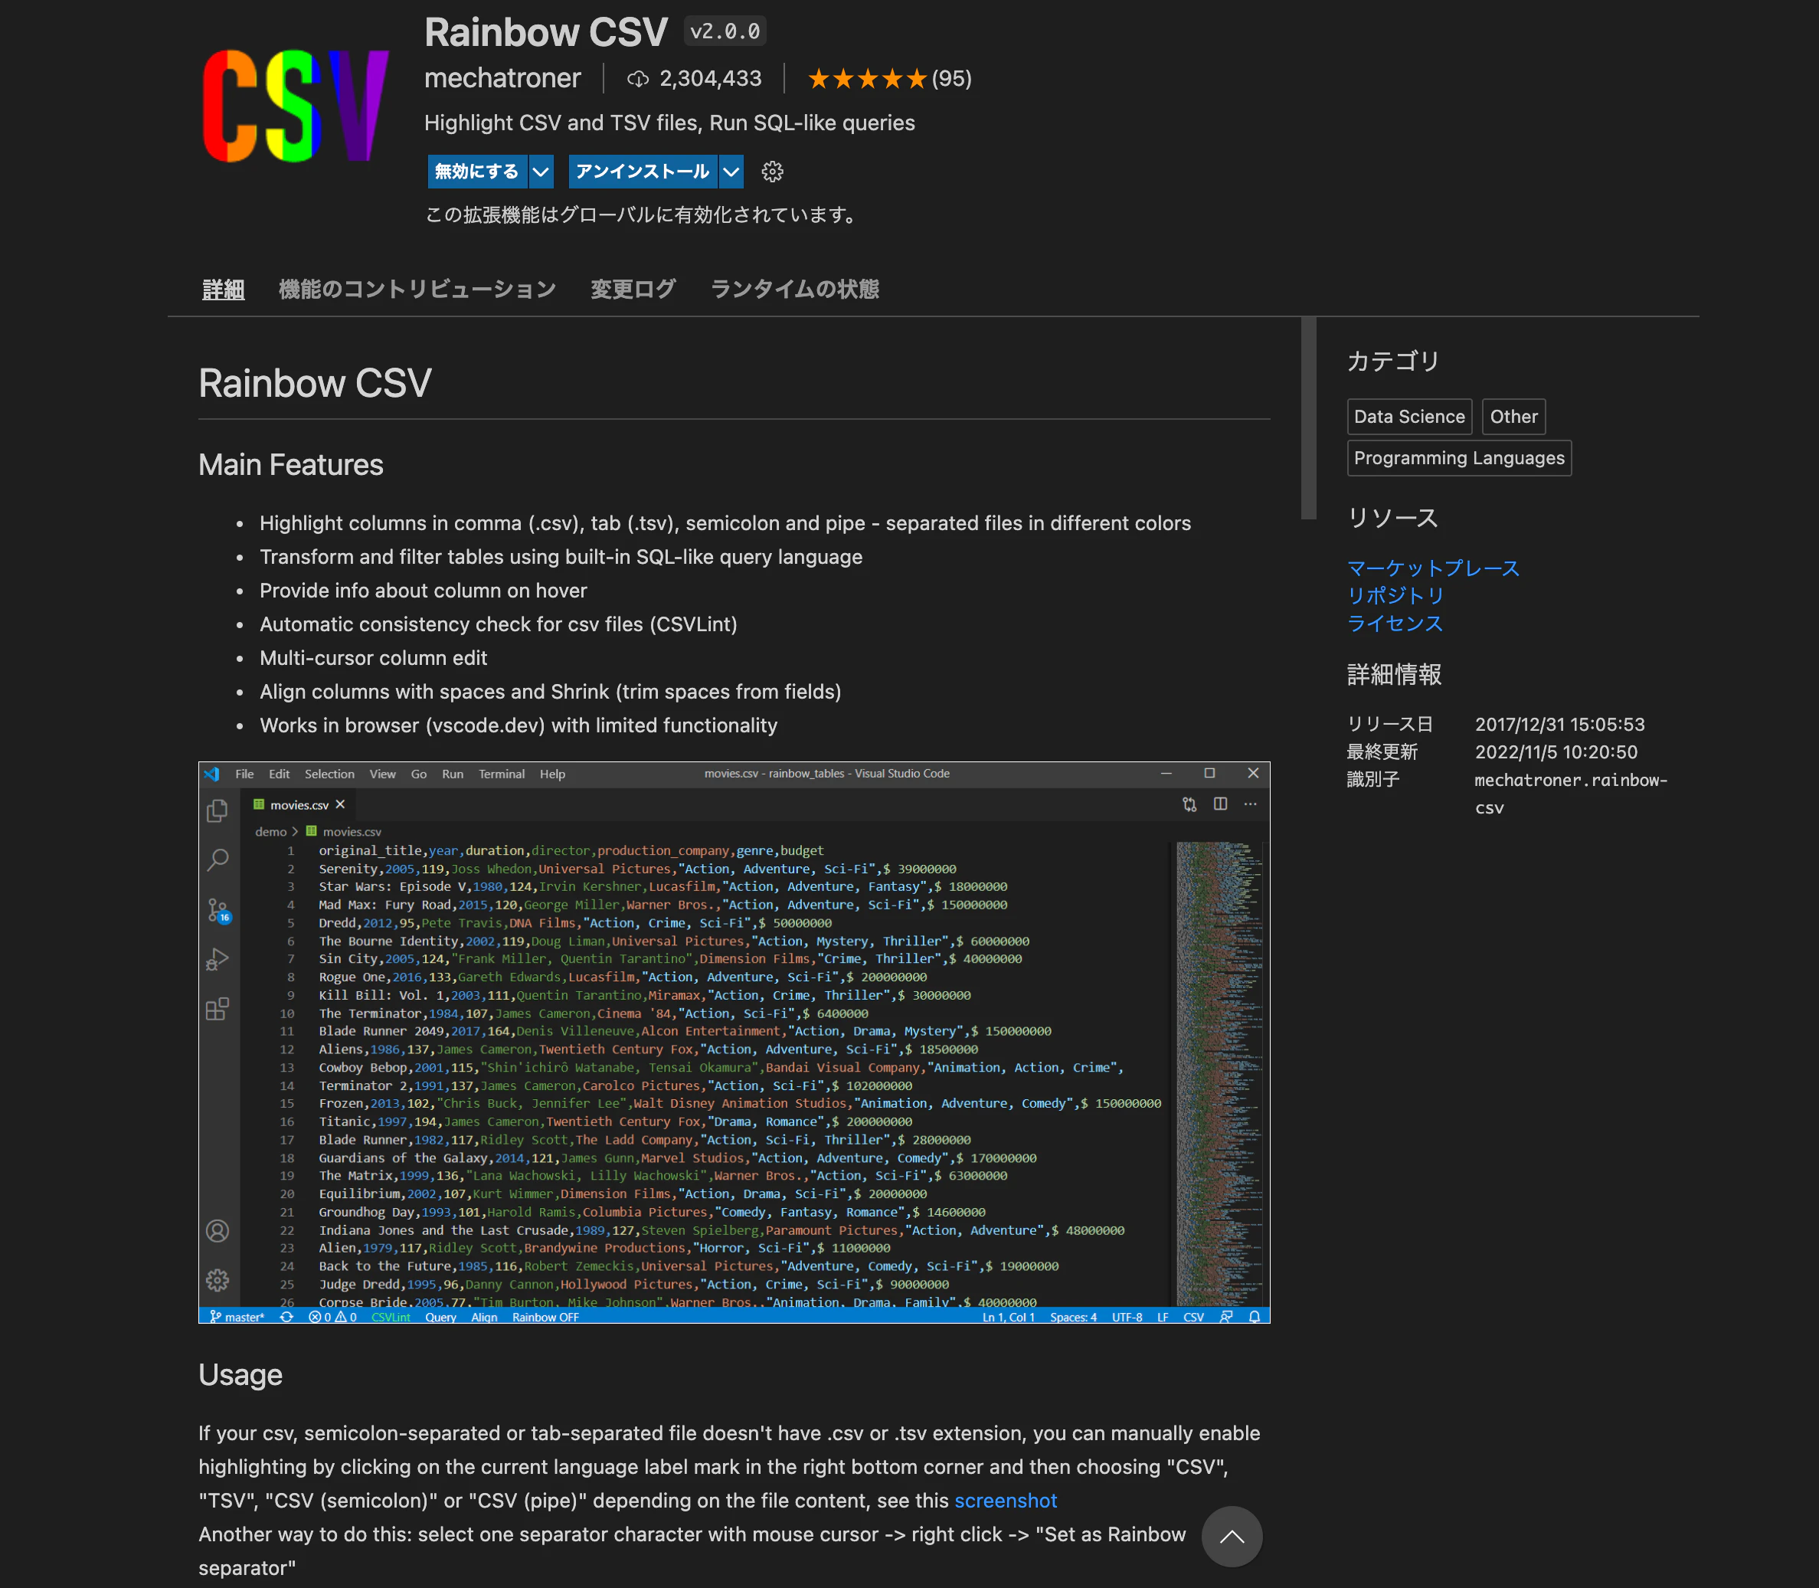The height and width of the screenshot is (1588, 1819).
Task: Switch to 機能のコントリビューション tab
Action: click(417, 289)
